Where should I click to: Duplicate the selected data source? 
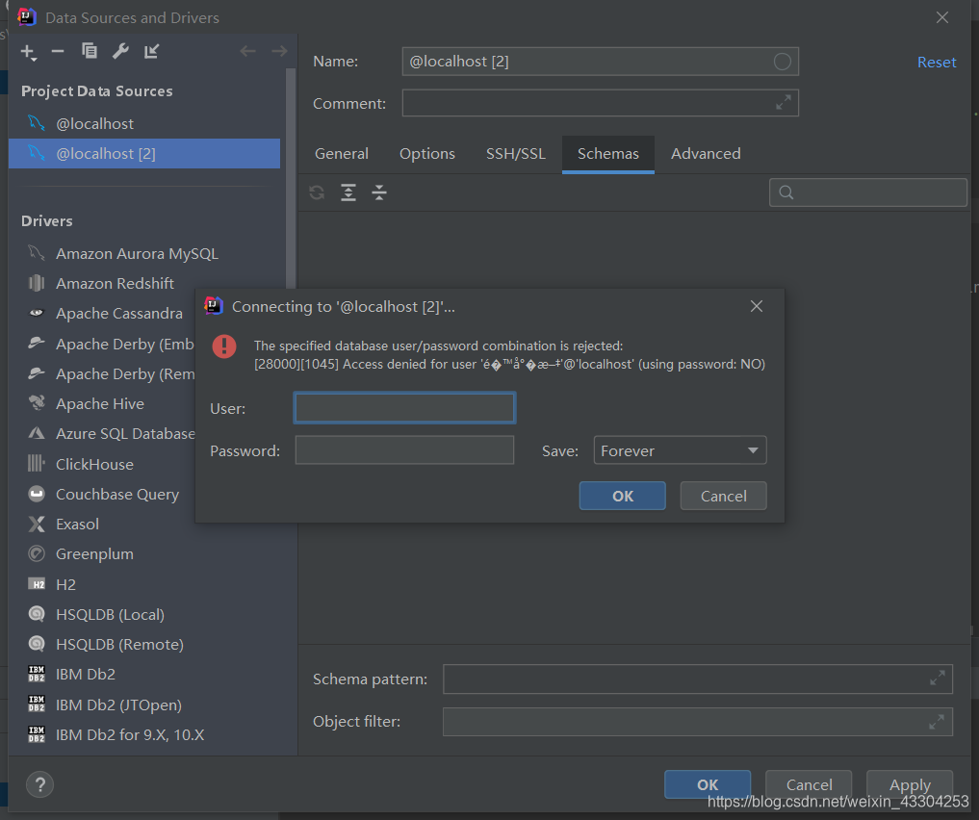[90, 51]
